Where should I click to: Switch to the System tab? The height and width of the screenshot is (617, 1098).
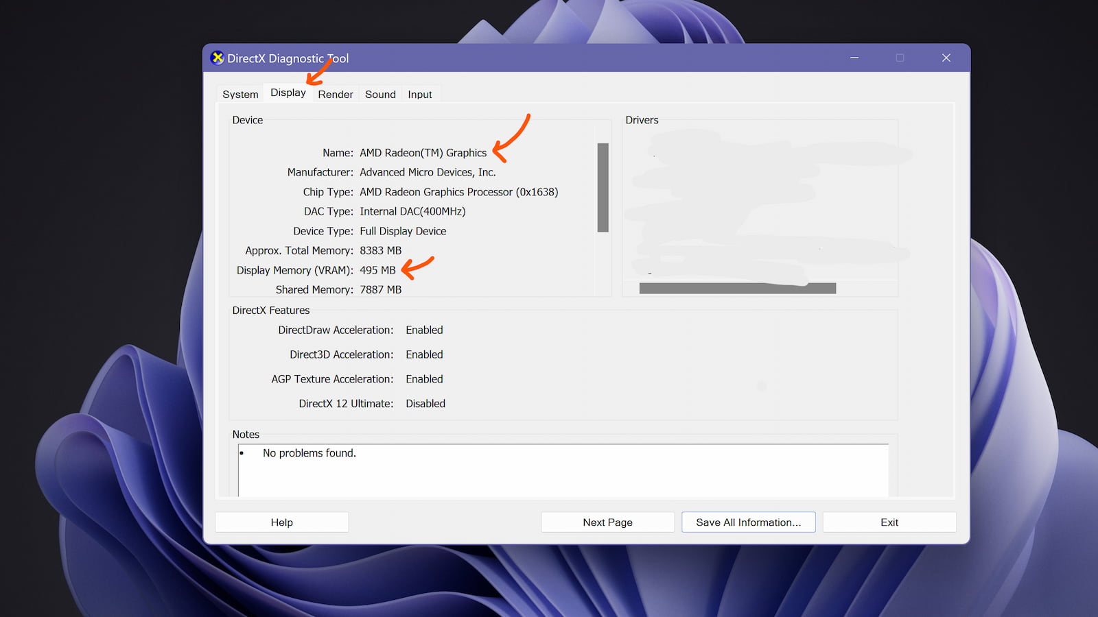pos(240,95)
